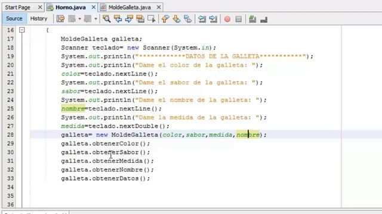Open the Start Page tab
This screenshot has height=214, width=382.
17,8
